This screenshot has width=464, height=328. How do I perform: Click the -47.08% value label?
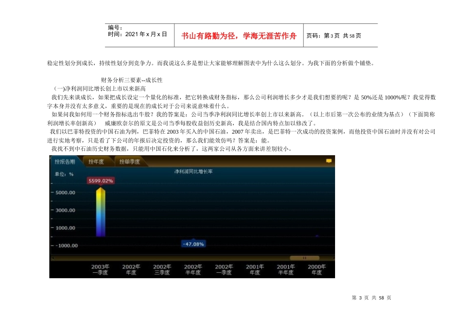pos(193,244)
